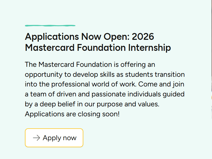
Task: Click the arrow icon inside the Apply now button
Action: click(36, 138)
